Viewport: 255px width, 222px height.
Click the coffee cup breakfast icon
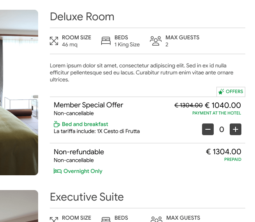coord(57,124)
